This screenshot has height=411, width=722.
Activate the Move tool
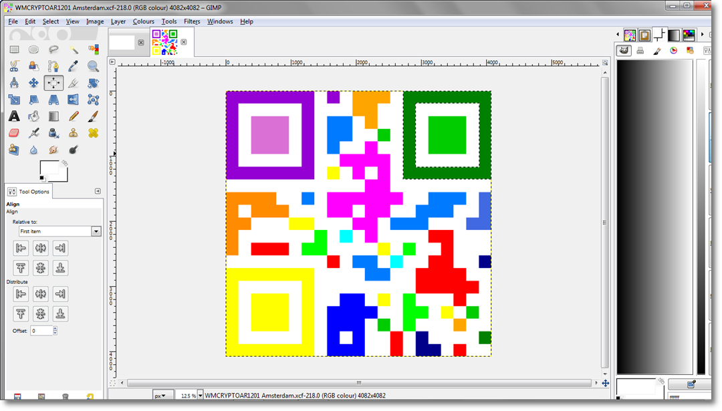click(x=33, y=83)
